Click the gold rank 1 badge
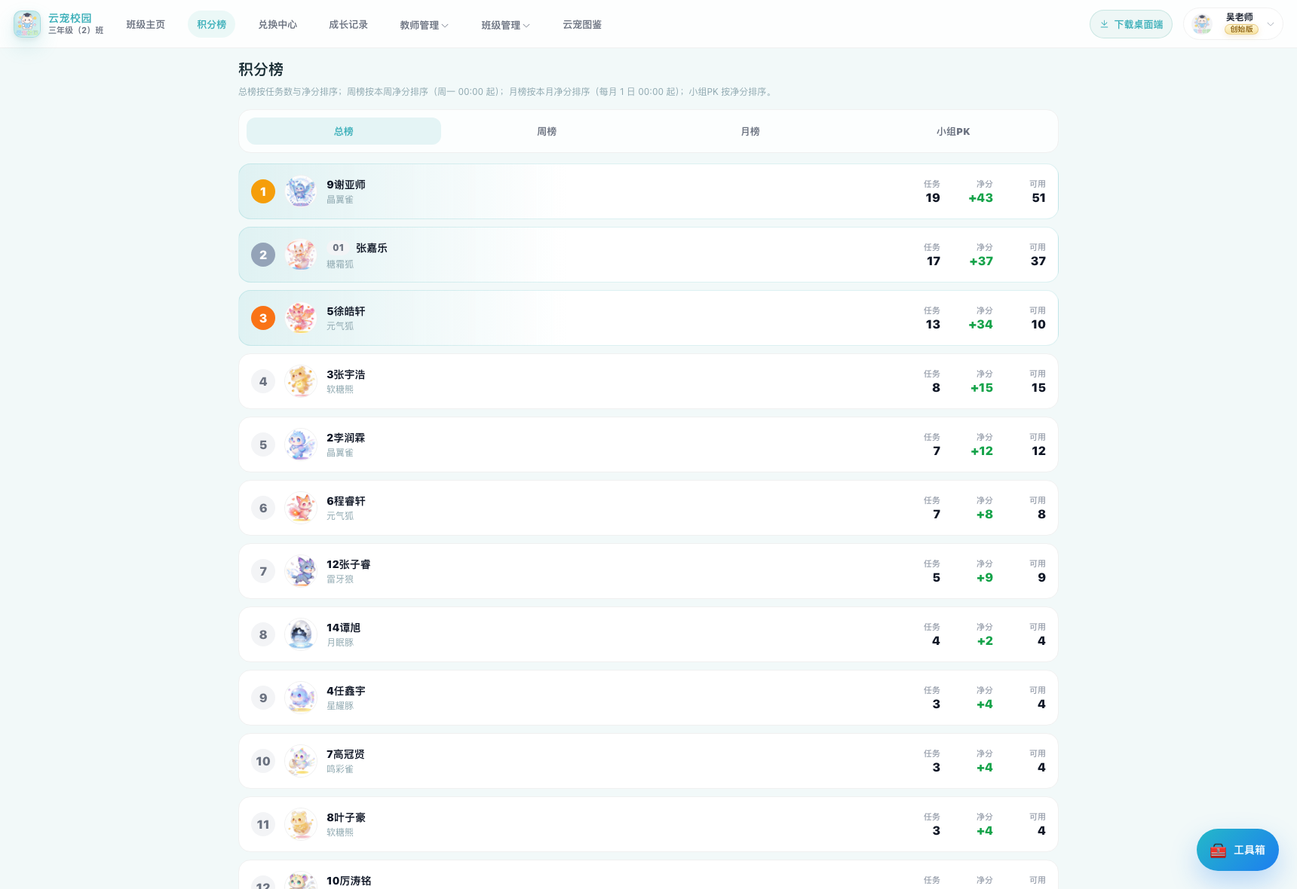This screenshot has width=1297, height=889. click(263, 191)
